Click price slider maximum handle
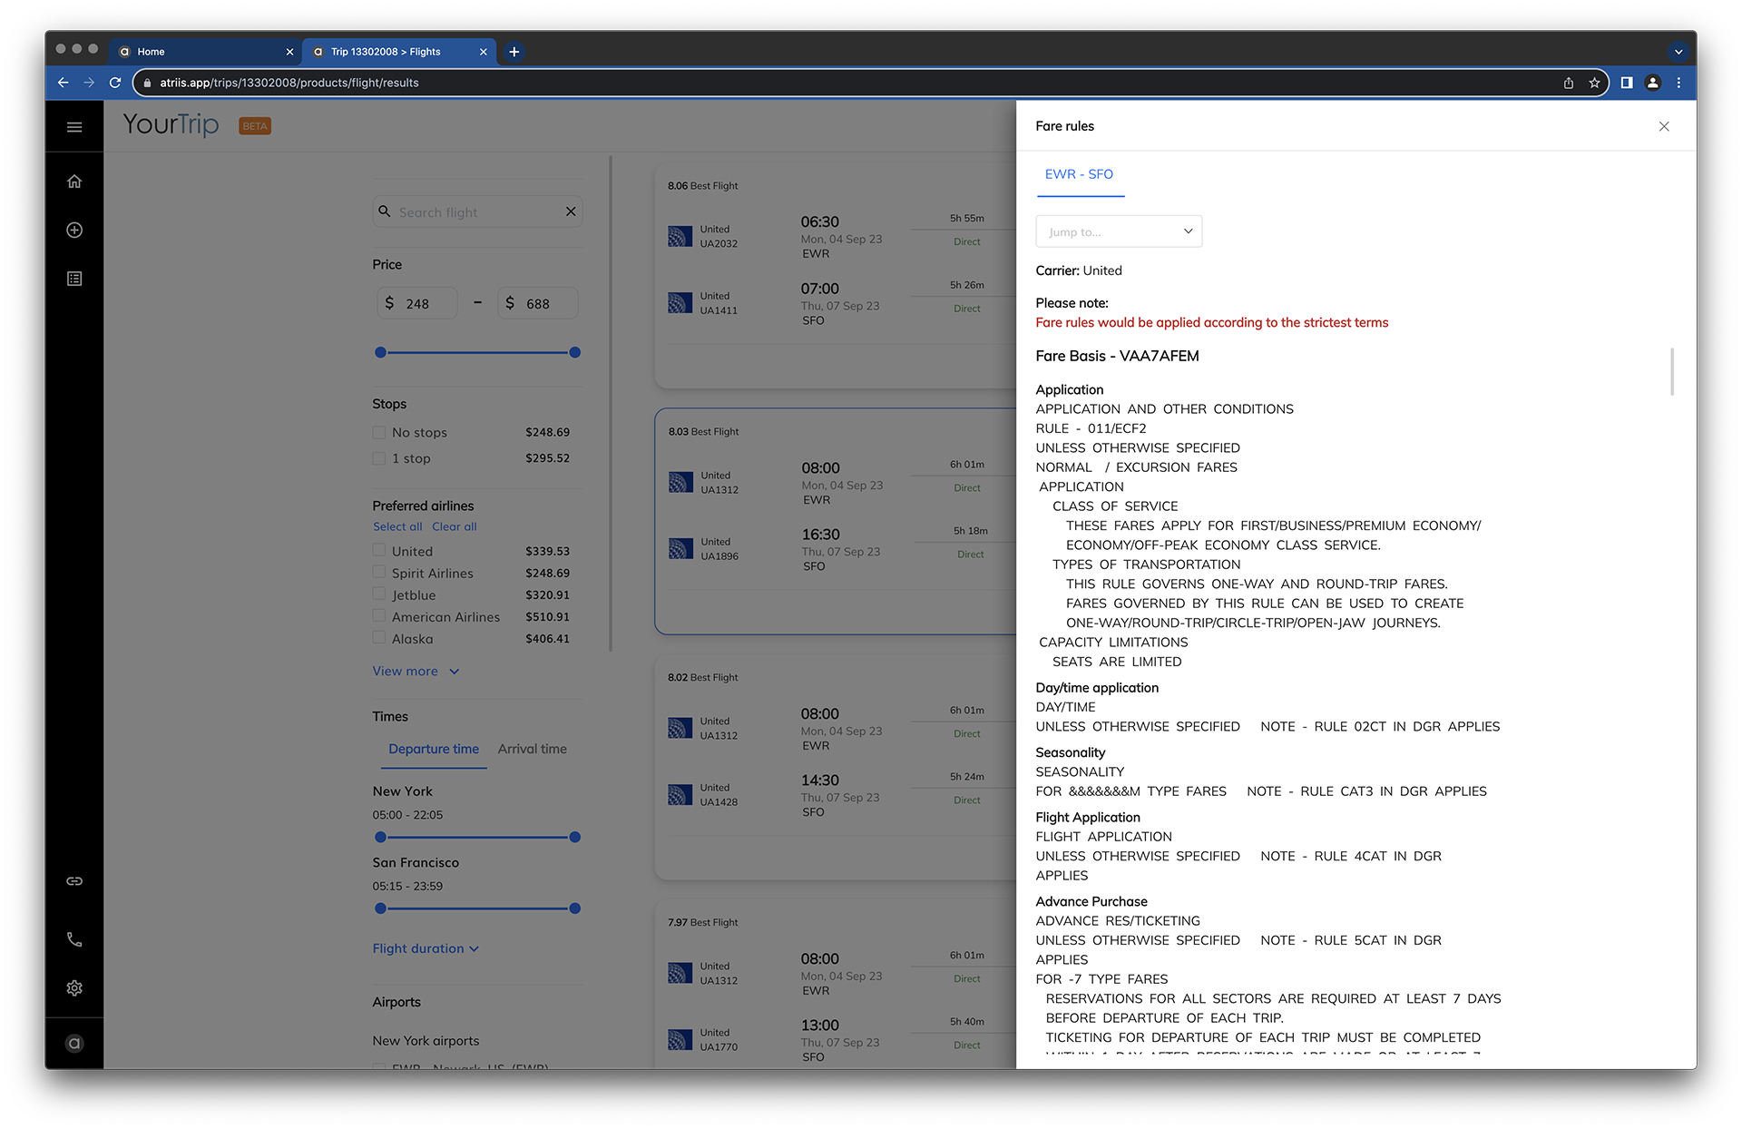The width and height of the screenshot is (1742, 1129). point(574,352)
